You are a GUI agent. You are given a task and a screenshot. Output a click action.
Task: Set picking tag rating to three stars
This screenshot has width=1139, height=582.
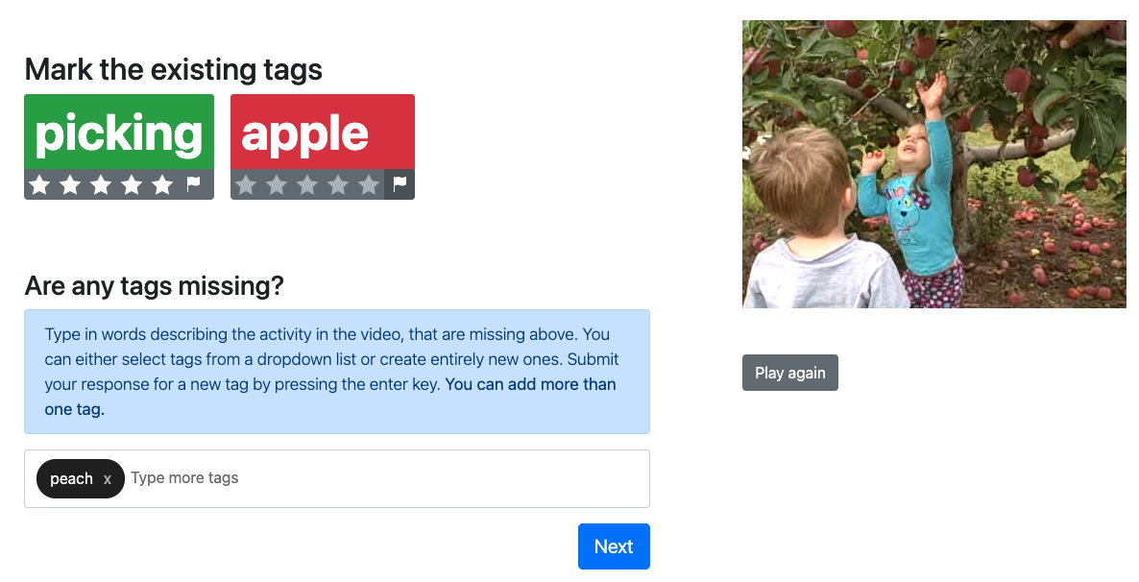point(101,184)
